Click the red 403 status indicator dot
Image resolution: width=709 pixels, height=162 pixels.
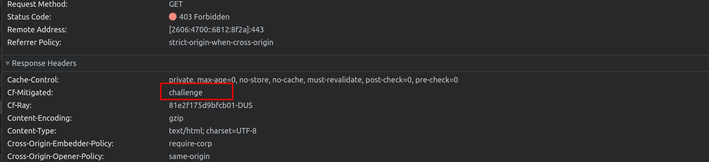click(x=173, y=17)
